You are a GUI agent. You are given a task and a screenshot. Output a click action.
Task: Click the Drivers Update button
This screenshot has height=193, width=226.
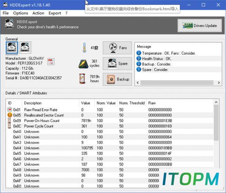(200, 26)
